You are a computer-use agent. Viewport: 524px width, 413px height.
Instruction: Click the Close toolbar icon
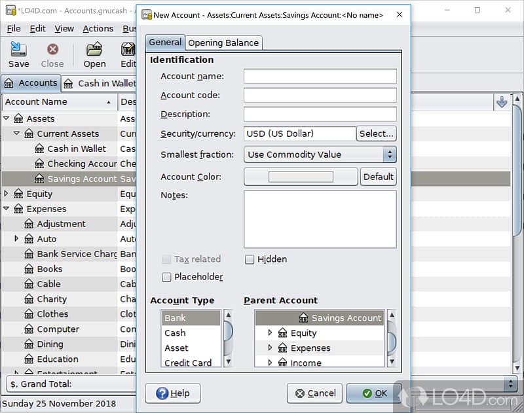(52, 50)
